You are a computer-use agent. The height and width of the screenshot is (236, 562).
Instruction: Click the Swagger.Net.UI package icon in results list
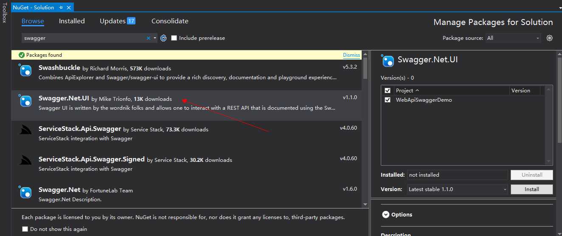point(25,101)
